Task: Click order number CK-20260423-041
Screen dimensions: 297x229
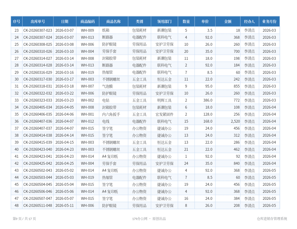Action: click(x=38, y=156)
